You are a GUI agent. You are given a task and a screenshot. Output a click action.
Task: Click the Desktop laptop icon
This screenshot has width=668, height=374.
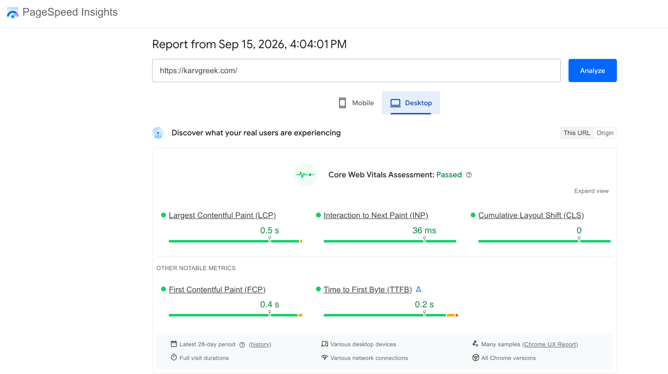click(x=395, y=103)
